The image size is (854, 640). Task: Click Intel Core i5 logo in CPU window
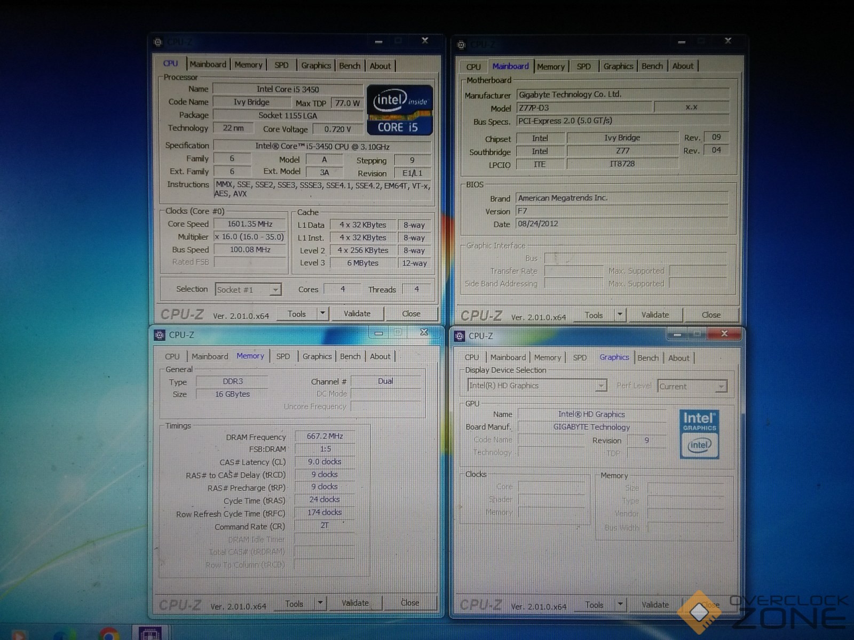click(x=400, y=110)
